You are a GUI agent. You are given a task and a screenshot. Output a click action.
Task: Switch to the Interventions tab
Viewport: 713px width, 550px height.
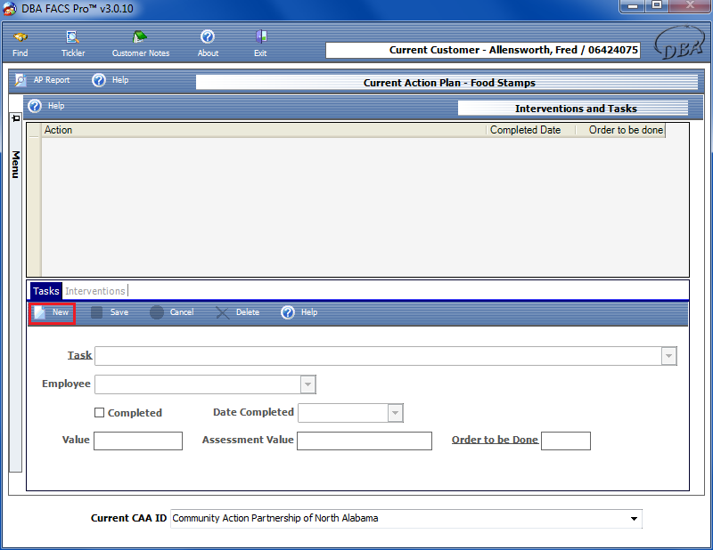pyautogui.click(x=95, y=291)
